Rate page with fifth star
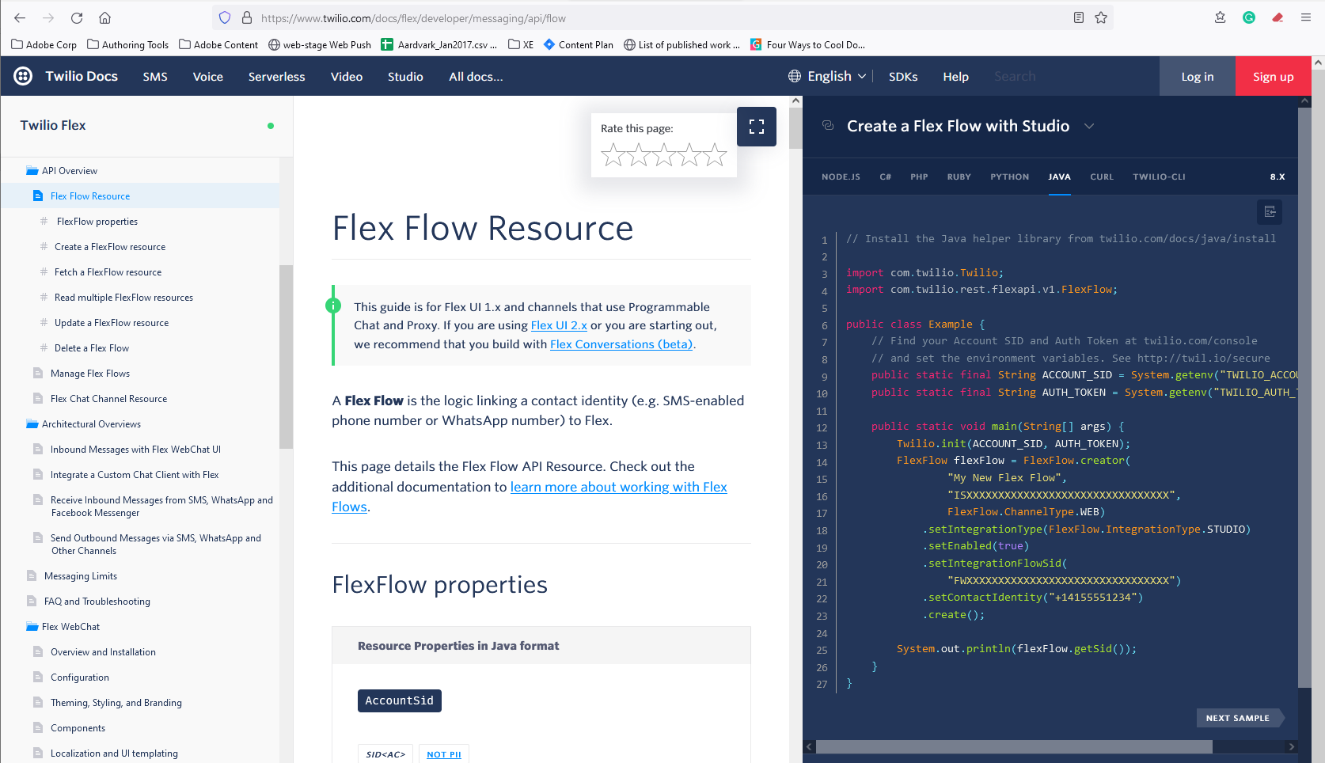This screenshot has height=763, width=1325. (715, 154)
